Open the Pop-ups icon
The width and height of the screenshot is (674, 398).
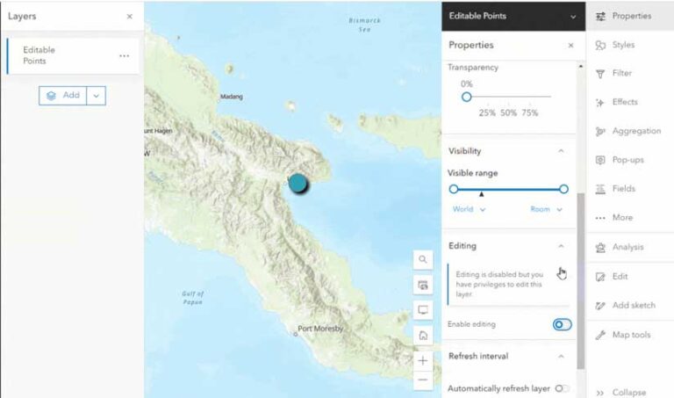tap(600, 160)
